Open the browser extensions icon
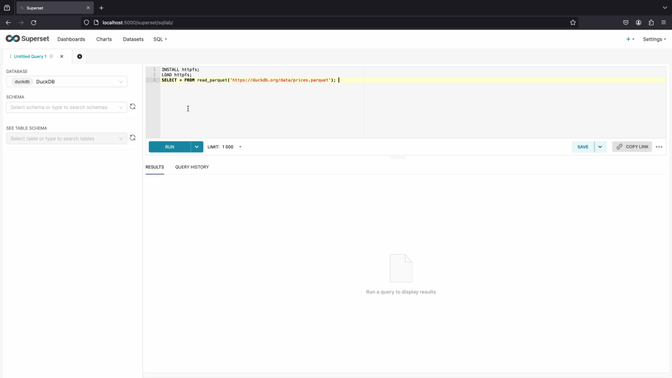The height and width of the screenshot is (378, 672). [x=651, y=22]
